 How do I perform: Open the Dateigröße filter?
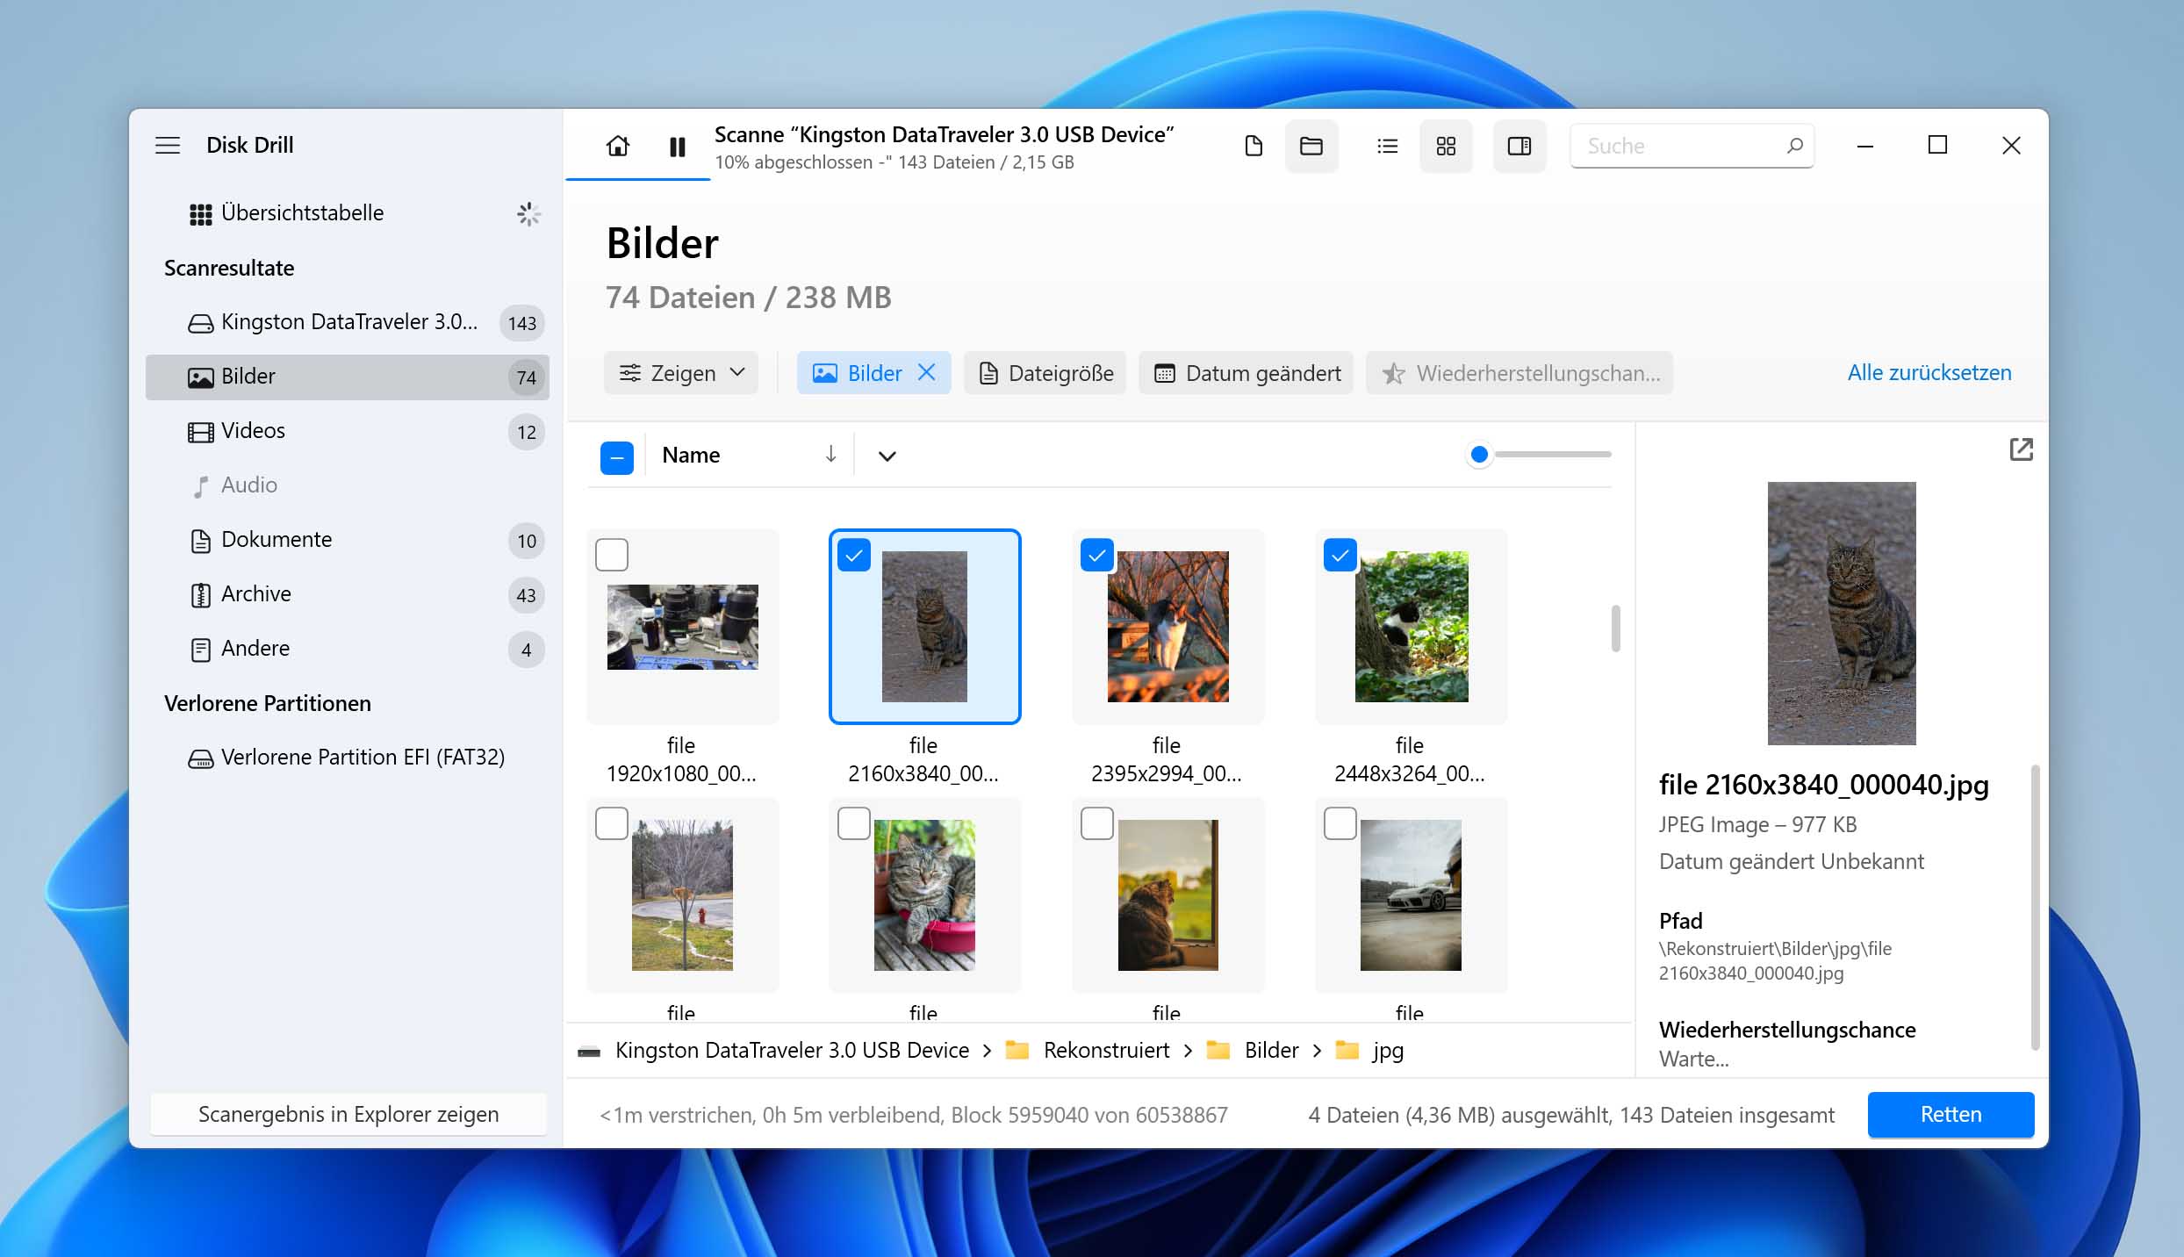tap(1045, 373)
